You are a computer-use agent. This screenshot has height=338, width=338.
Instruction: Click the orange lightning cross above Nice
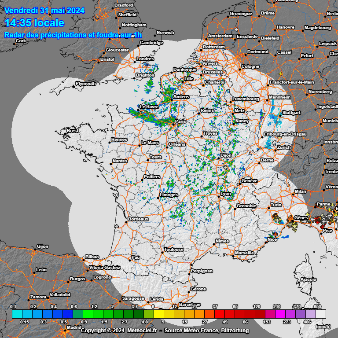point(275,235)
